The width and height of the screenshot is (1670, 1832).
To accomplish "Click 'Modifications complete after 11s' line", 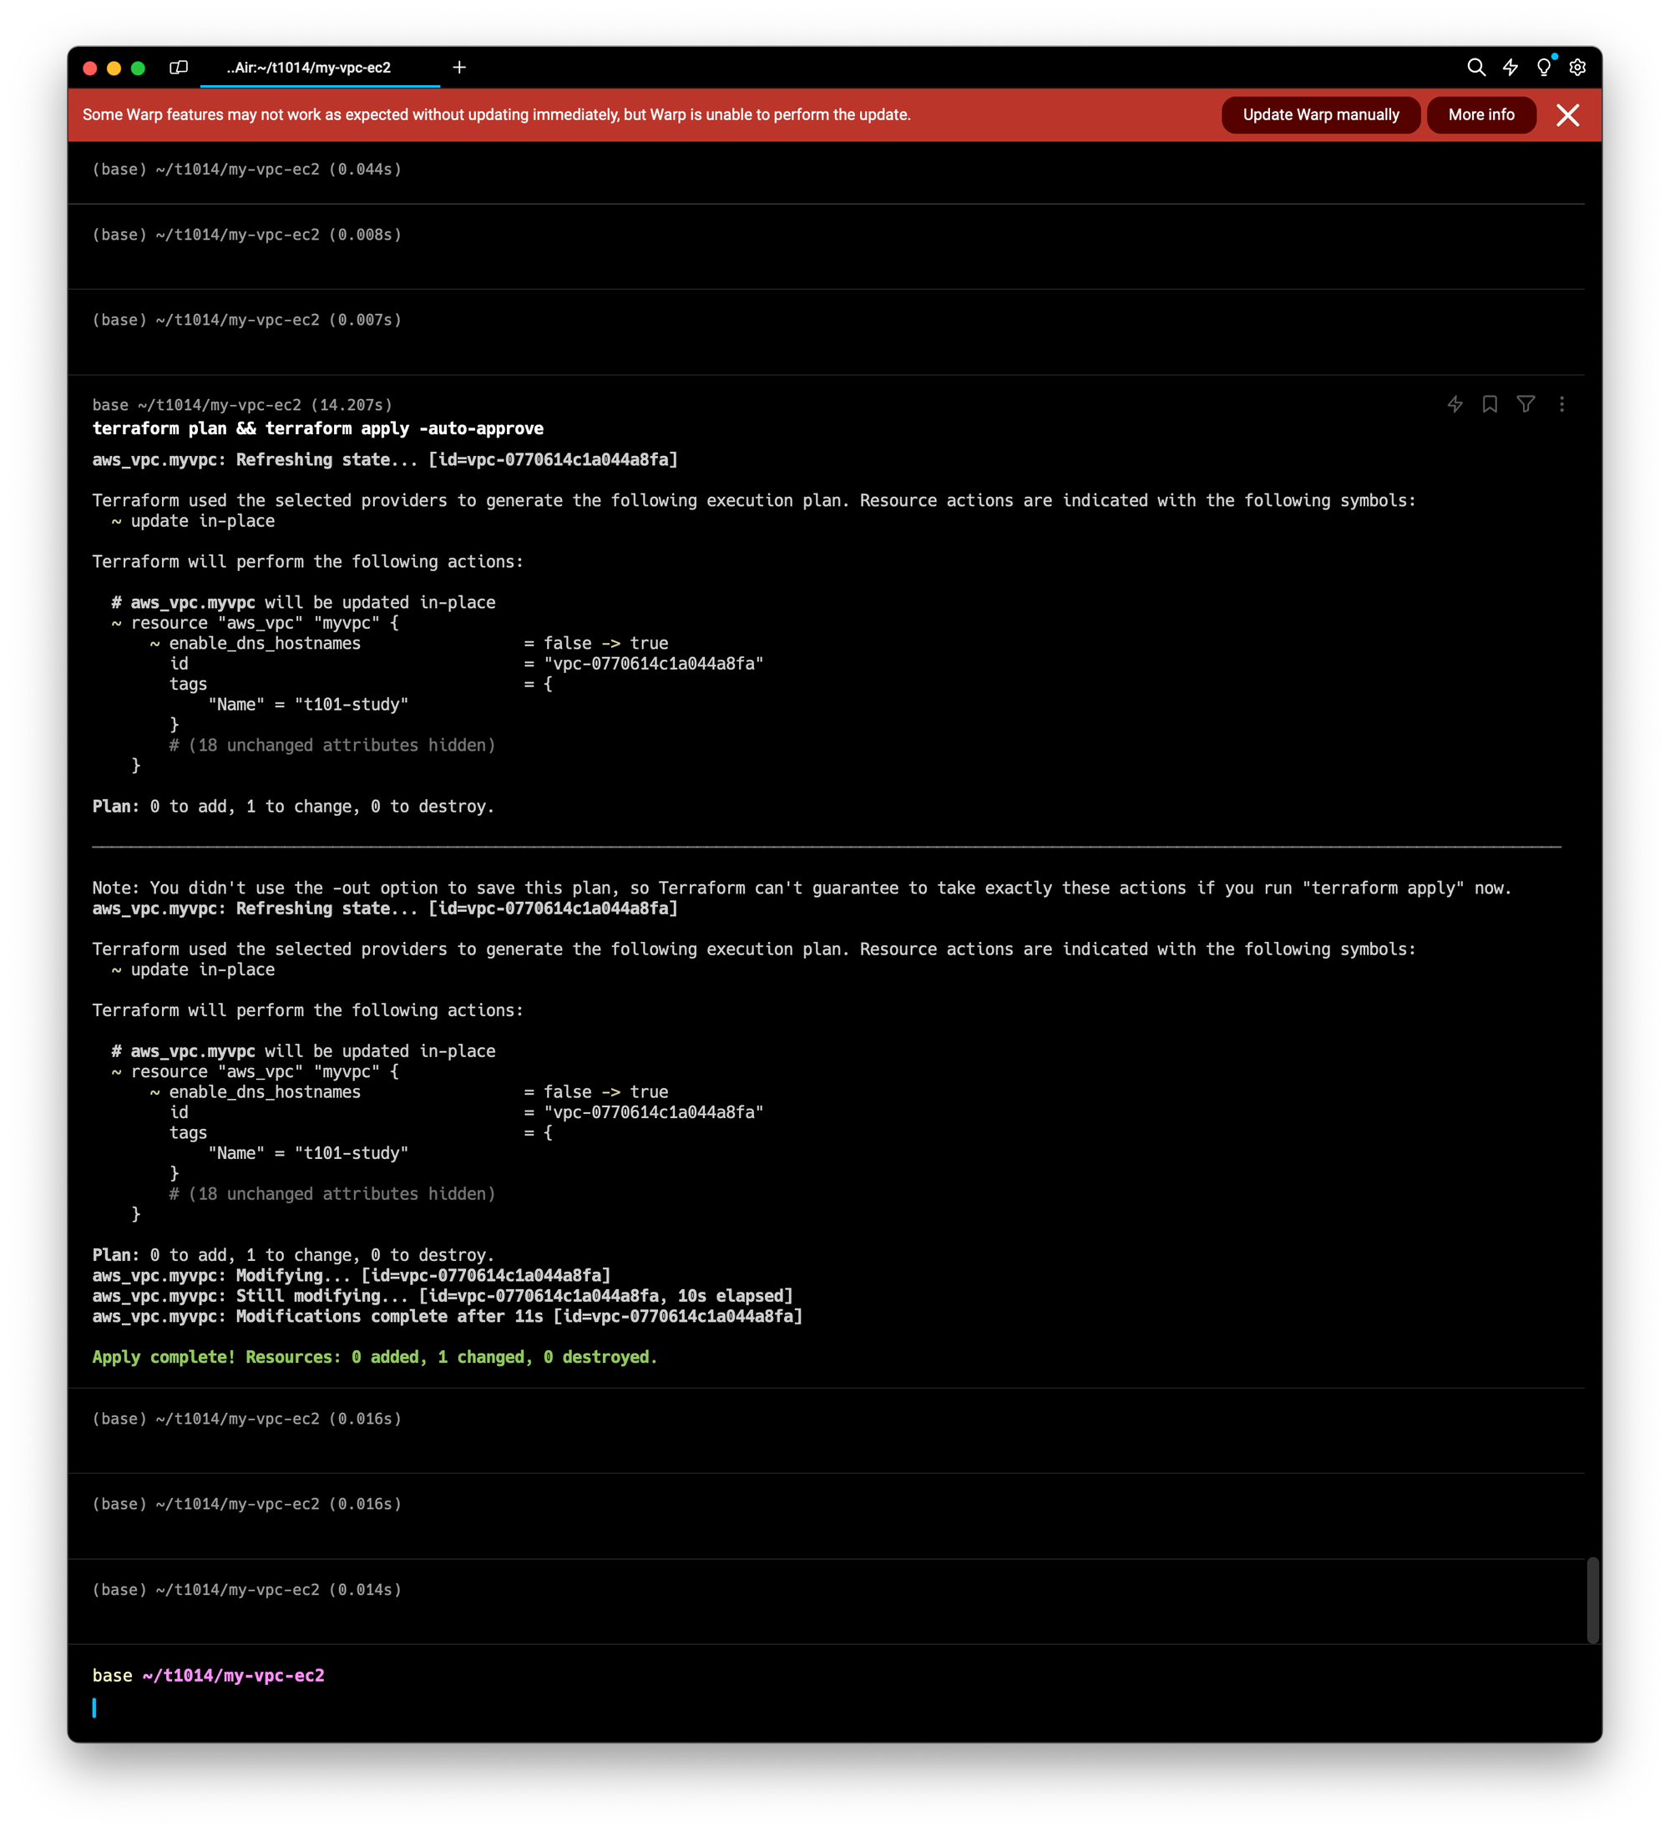I will pos(447,1316).
